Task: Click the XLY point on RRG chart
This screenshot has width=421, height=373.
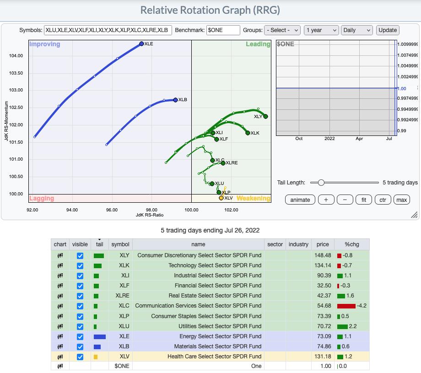Action: (265, 116)
